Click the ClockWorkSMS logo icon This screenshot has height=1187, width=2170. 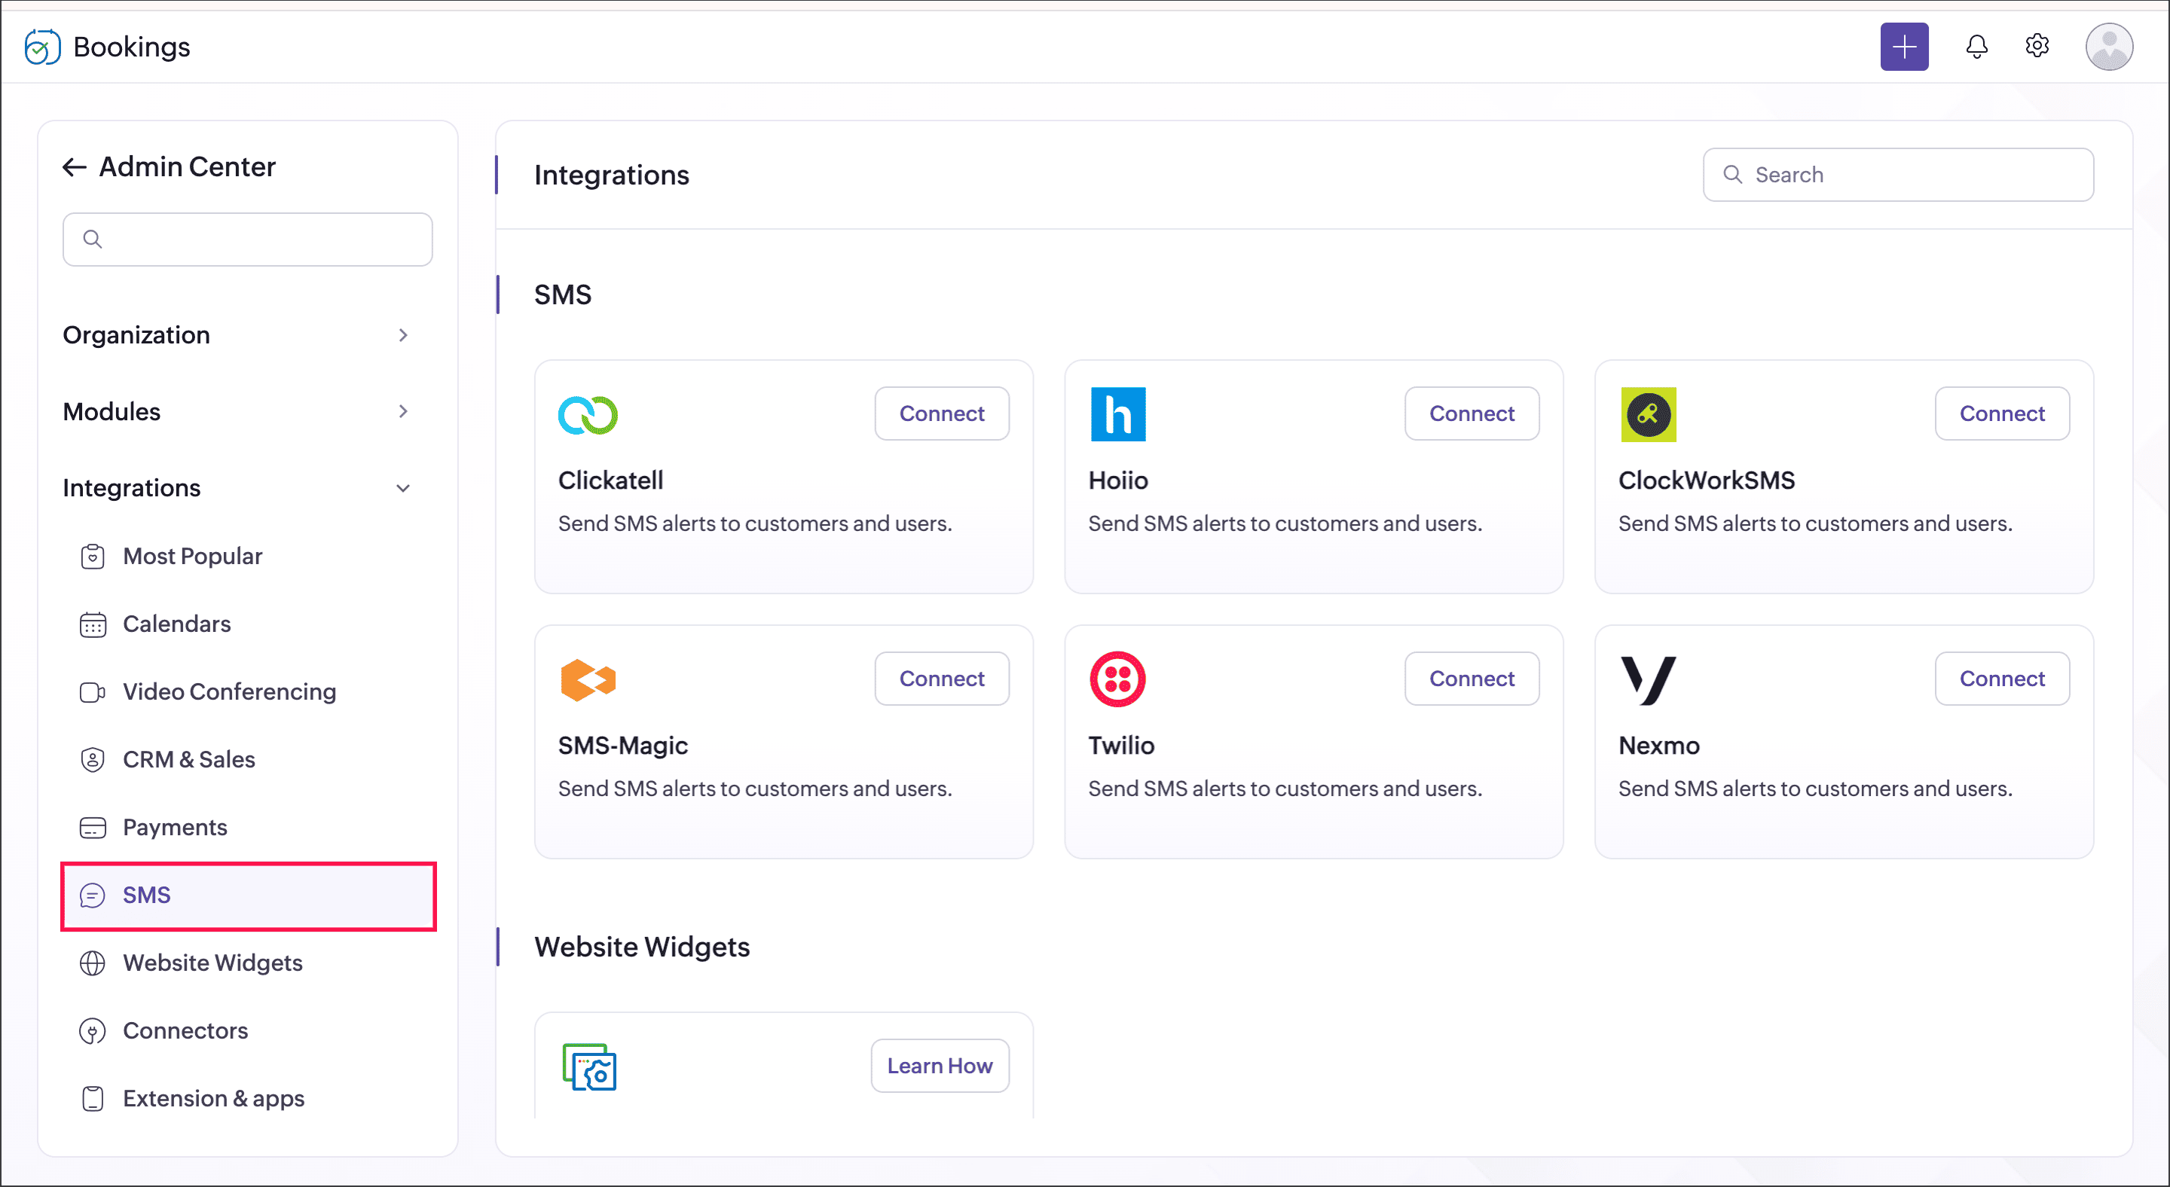[1648, 414]
